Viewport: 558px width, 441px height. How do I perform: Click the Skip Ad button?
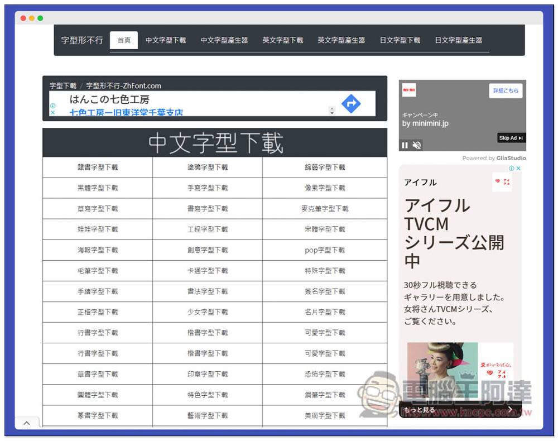coord(511,138)
